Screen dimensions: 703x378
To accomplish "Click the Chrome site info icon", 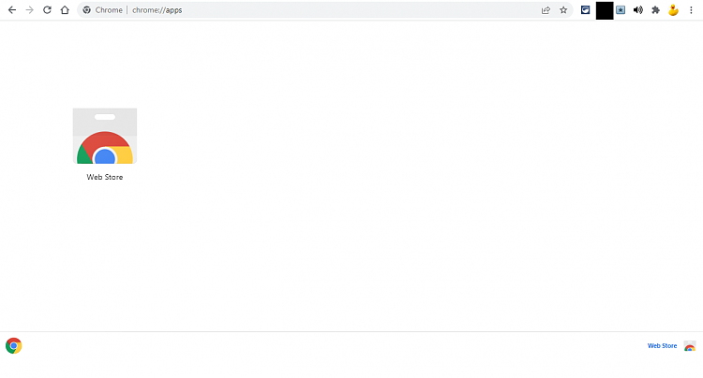I will click(x=86, y=10).
